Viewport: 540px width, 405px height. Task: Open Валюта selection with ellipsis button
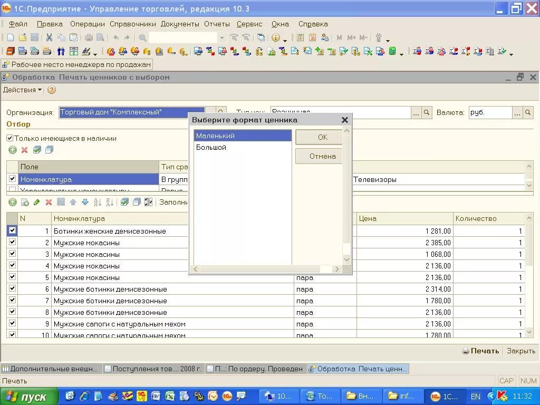(517, 113)
